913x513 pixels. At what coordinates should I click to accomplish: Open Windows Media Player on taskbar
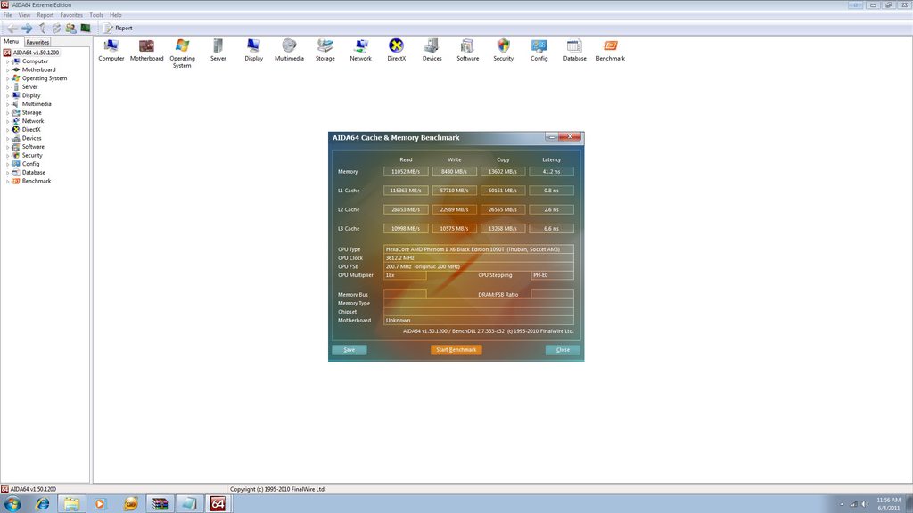coord(101,504)
